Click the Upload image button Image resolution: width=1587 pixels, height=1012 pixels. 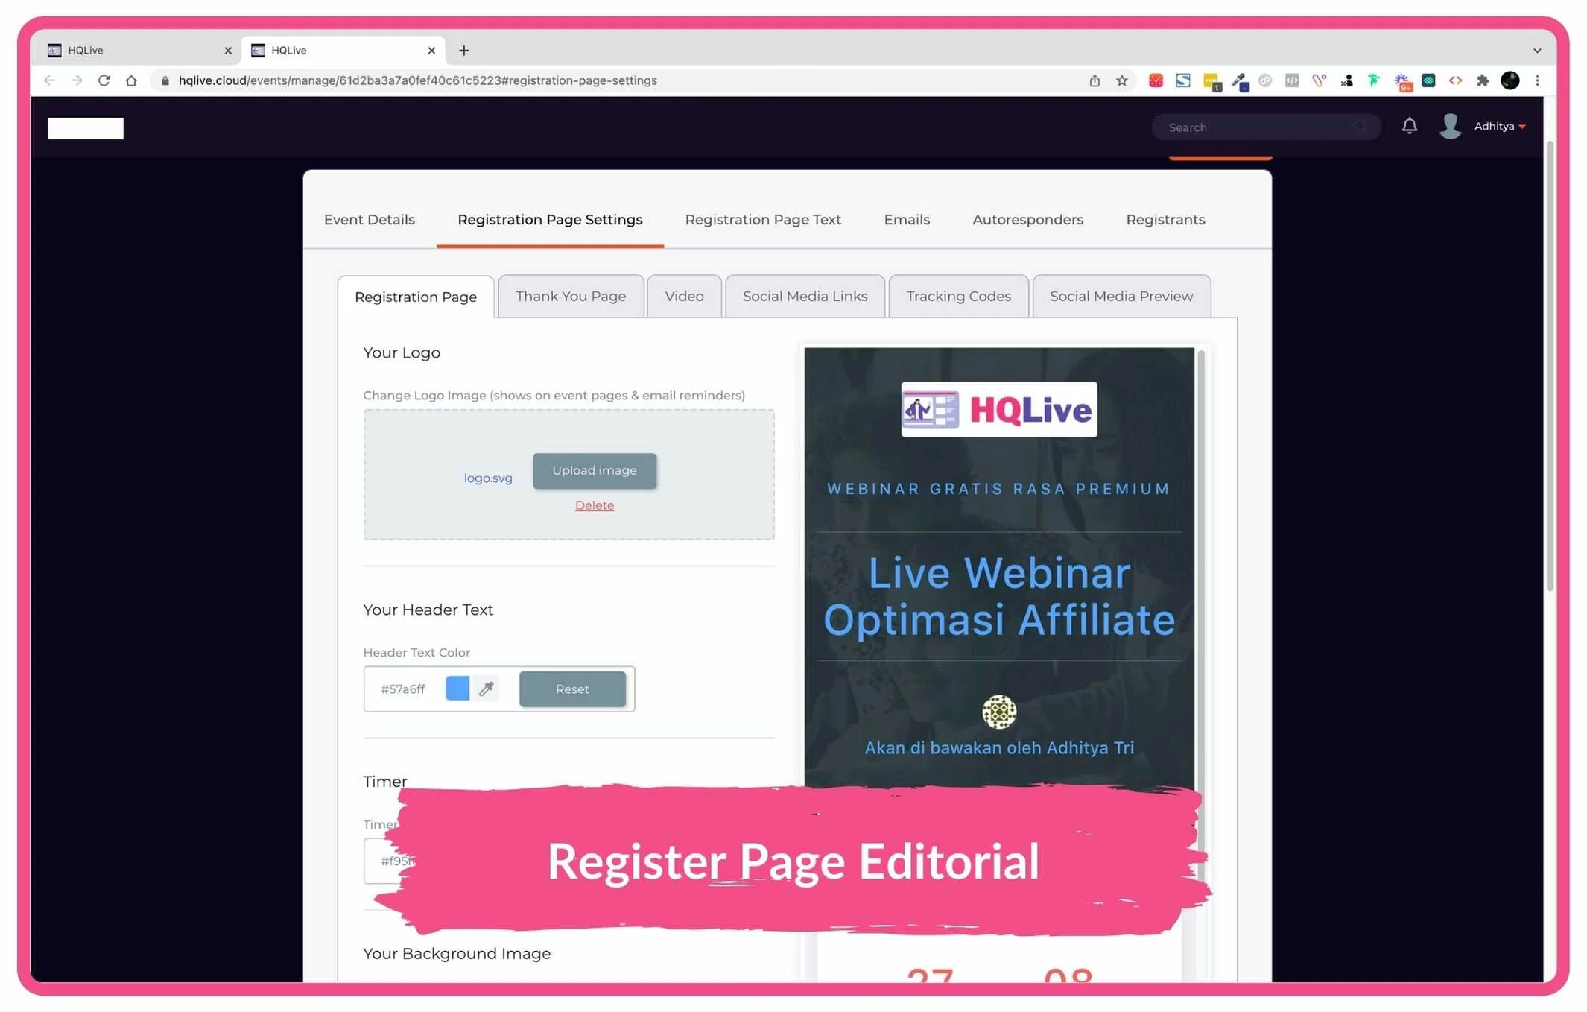594,470
